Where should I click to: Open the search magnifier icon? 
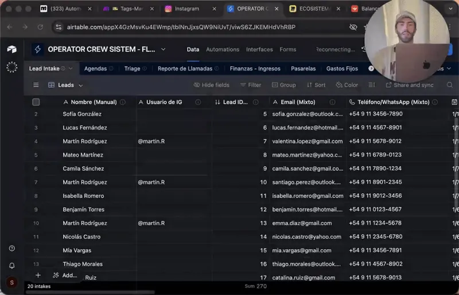(450, 85)
